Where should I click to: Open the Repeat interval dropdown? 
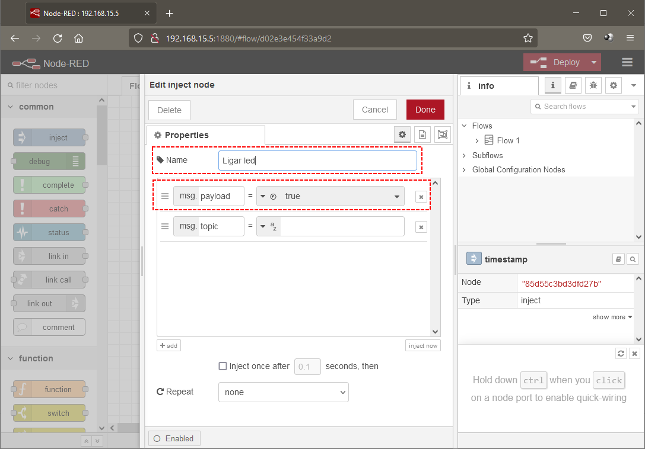(x=284, y=392)
